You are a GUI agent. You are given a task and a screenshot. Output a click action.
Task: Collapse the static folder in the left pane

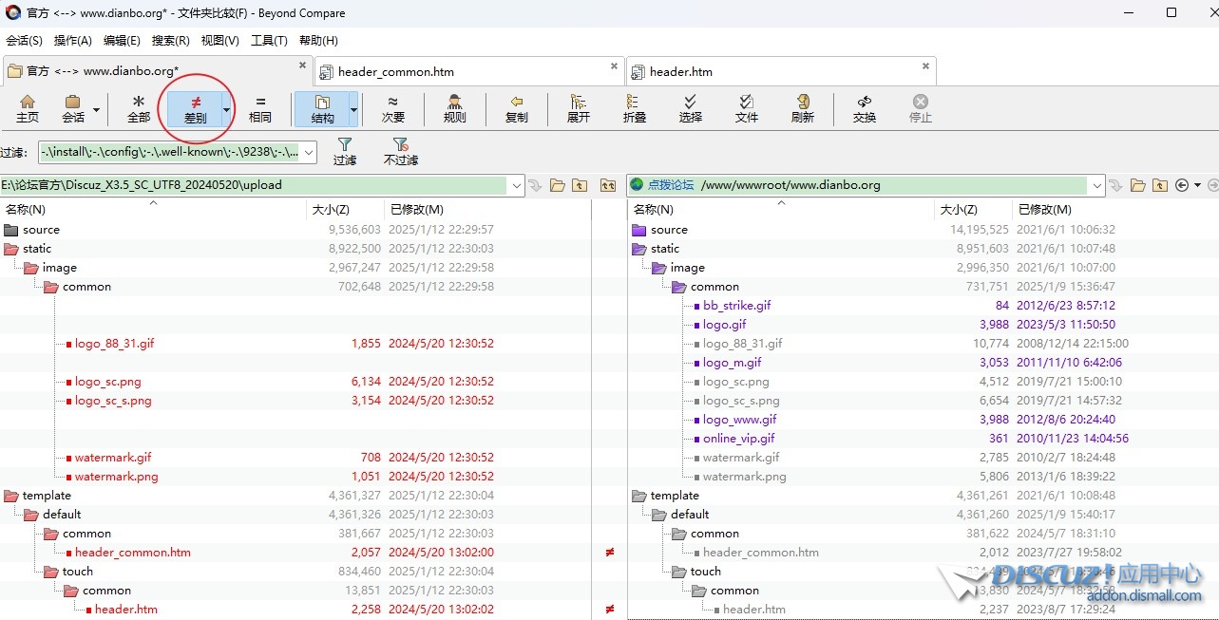point(11,249)
